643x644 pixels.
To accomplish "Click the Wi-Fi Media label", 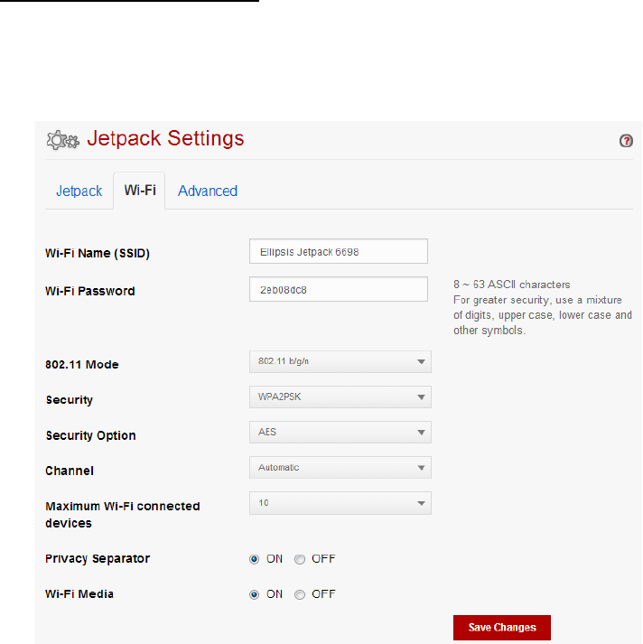I will (x=79, y=594).
